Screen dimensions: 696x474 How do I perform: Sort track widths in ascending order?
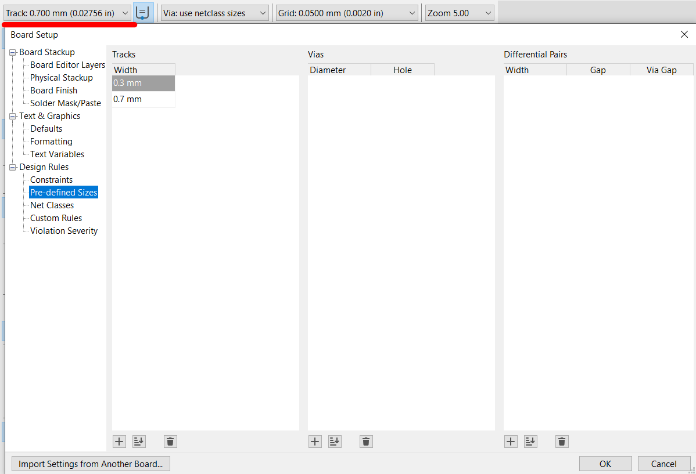tap(139, 442)
